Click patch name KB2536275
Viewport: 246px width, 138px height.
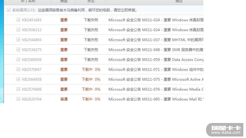32,50
